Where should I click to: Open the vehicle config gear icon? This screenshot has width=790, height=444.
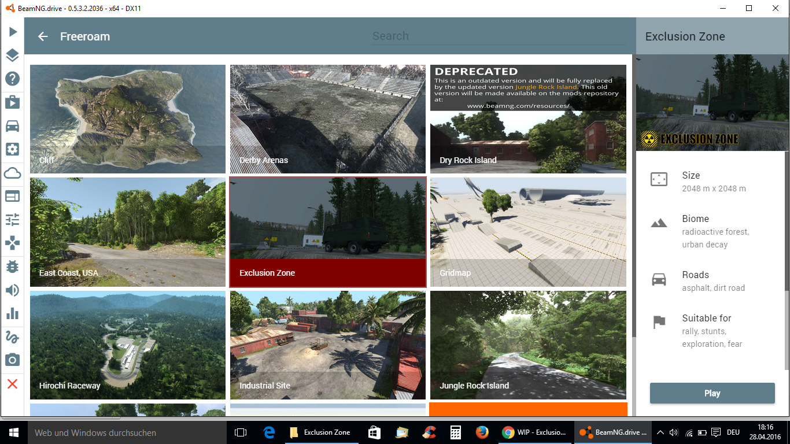coord(13,149)
